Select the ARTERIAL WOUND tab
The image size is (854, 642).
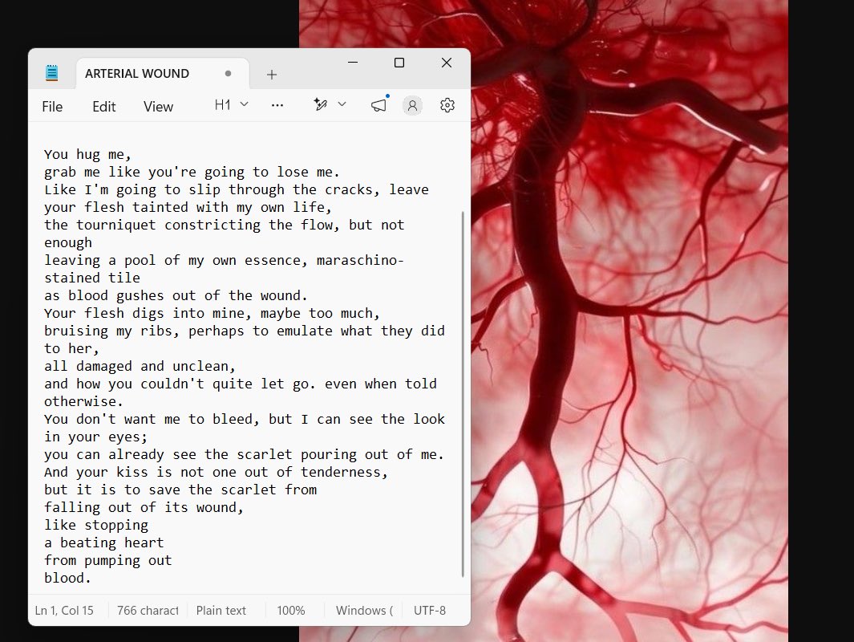click(162, 74)
